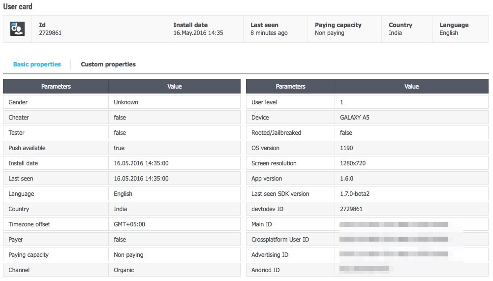Click the Screen resolution 1280x720 value
Image resolution: width=493 pixels, height=281 pixels.
click(x=353, y=163)
